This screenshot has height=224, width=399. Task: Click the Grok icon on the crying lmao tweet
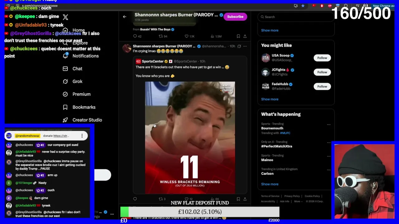tap(239, 46)
